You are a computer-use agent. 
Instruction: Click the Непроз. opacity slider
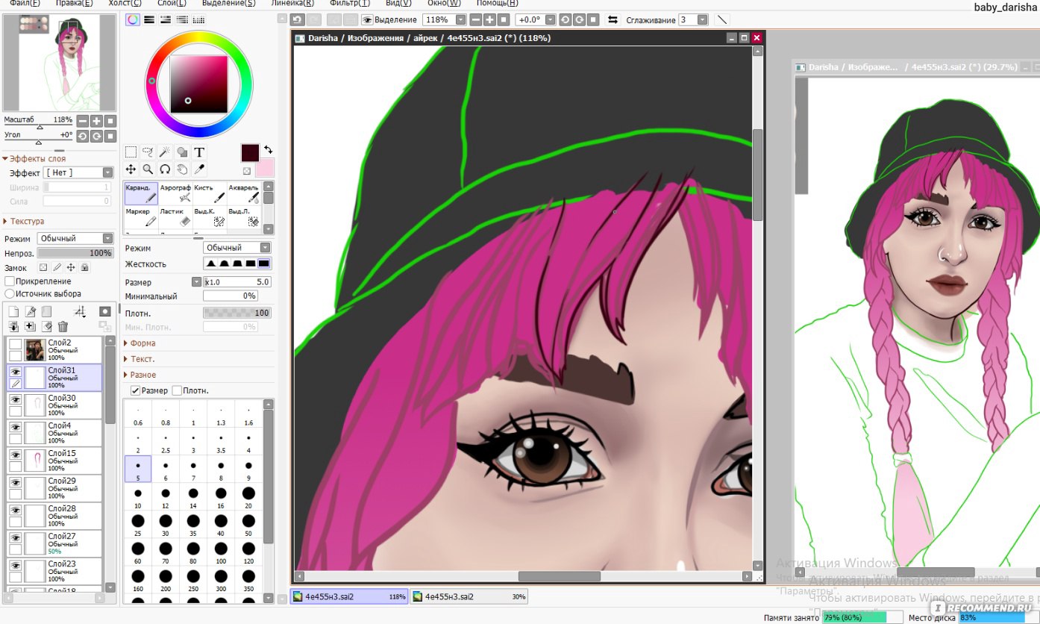[x=75, y=253]
